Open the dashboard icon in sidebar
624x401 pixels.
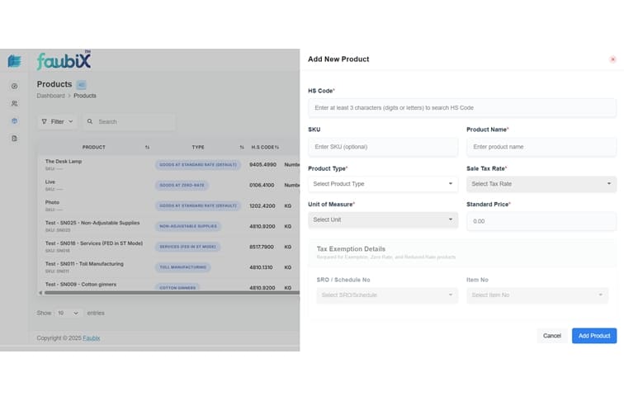pyautogui.click(x=14, y=86)
